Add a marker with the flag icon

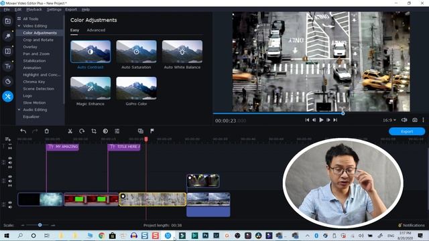point(152,131)
